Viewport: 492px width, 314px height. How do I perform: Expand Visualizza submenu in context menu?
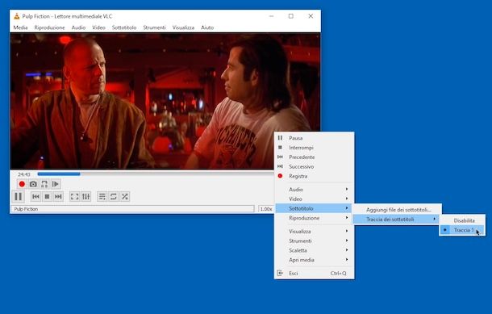click(x=314, y=232)
